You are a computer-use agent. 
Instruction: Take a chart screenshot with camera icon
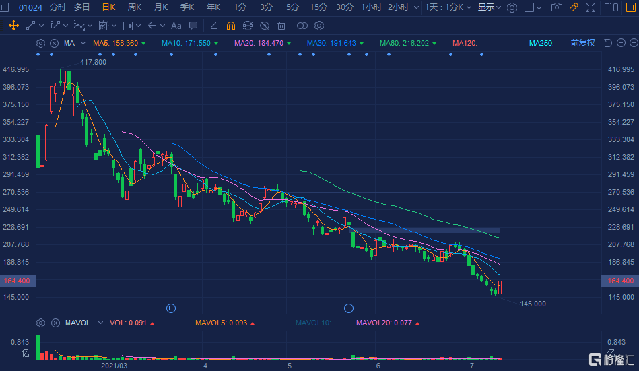[x=556, y=7]
